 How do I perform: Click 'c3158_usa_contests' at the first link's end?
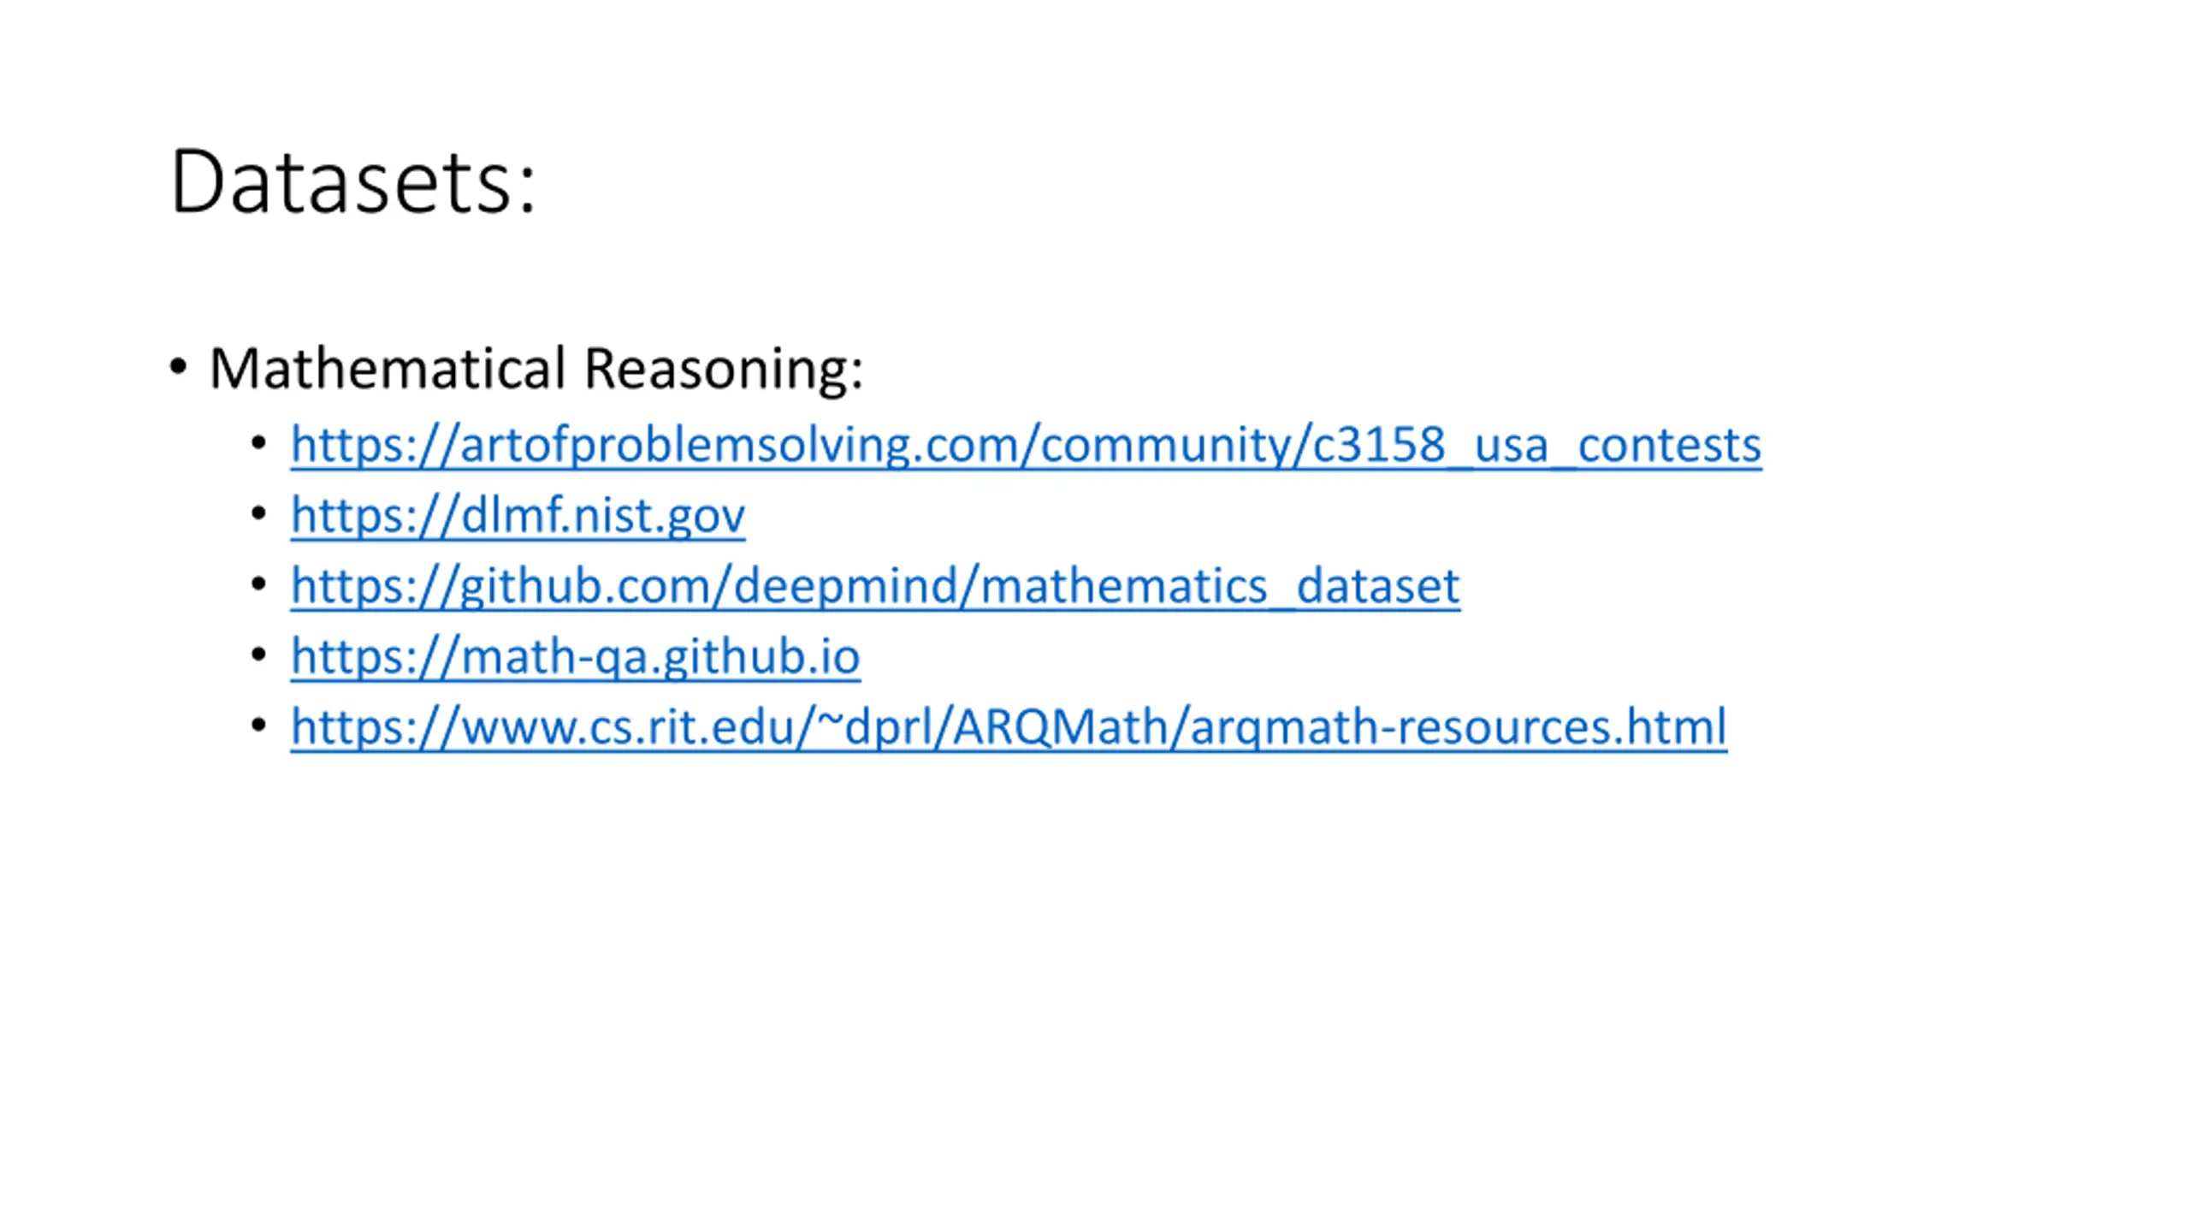[x=1536, y=445]
